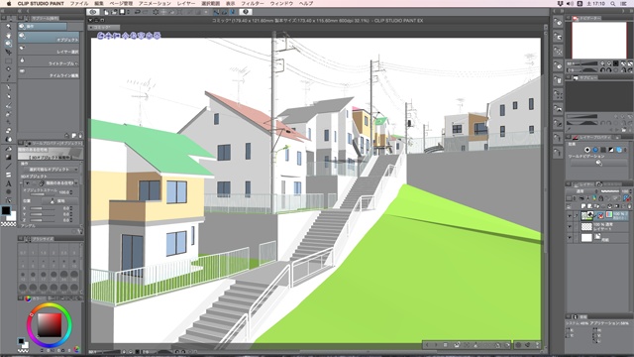Open the 選択範囲 menu

pos(211,3)
